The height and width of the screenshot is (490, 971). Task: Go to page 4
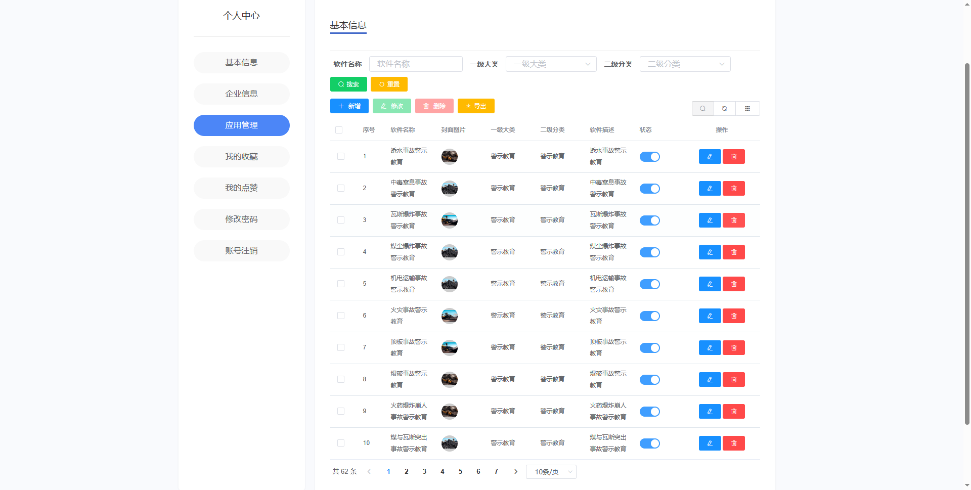[443, 472]
